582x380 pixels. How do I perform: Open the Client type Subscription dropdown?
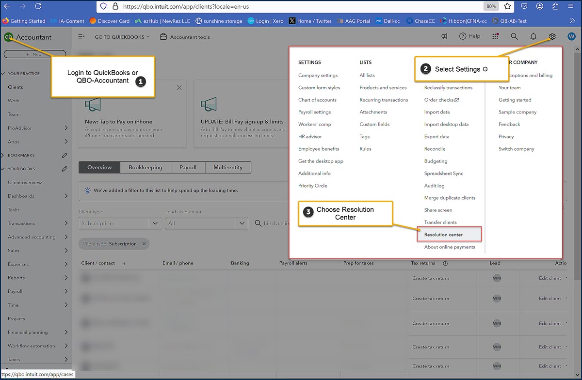pos(120,223)
